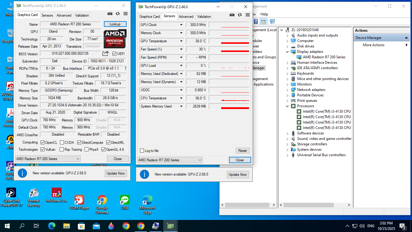This screenshot has width=412, height=232.
Task: Click the refresh icon in the Sensors window
Action: coord(240,15)
